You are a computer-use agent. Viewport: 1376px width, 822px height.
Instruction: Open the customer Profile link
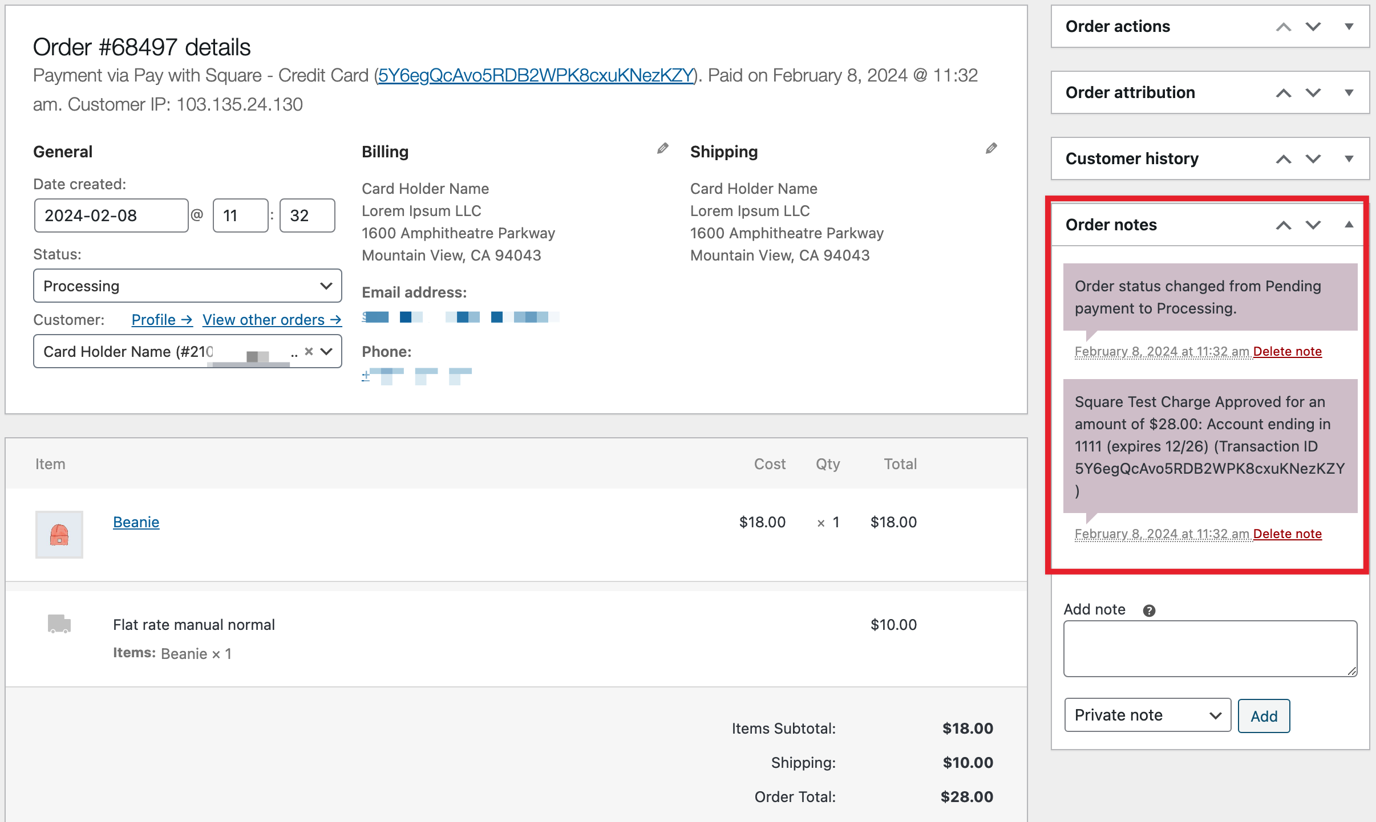161,320
